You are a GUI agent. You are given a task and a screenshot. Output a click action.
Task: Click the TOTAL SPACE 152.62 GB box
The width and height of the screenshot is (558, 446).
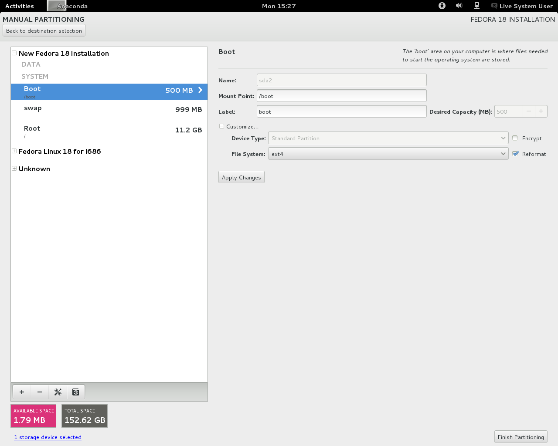point(85,416)
